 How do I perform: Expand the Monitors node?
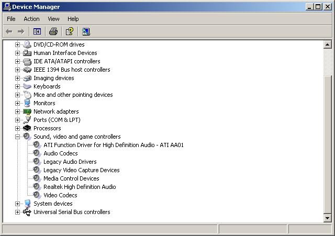pos(17,104)
